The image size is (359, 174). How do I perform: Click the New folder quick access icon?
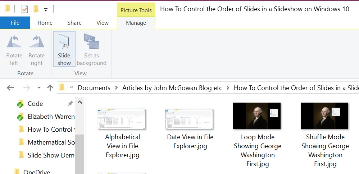pyautogui.click(x=36, y=9)
